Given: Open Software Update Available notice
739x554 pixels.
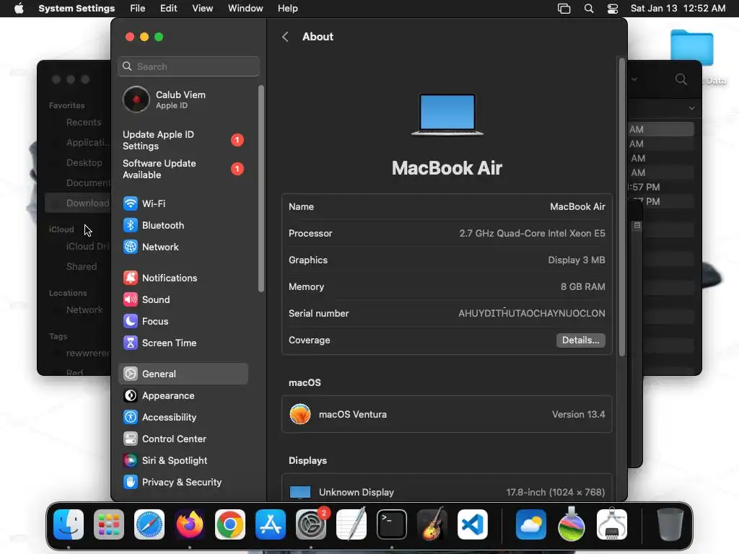Looking at the screenshot, I should coord(183,169).
